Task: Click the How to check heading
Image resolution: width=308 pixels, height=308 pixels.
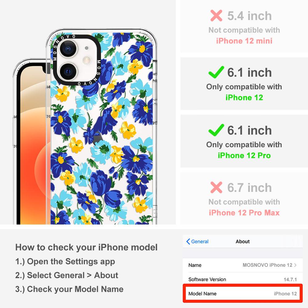Action: (x=87, y=247)
